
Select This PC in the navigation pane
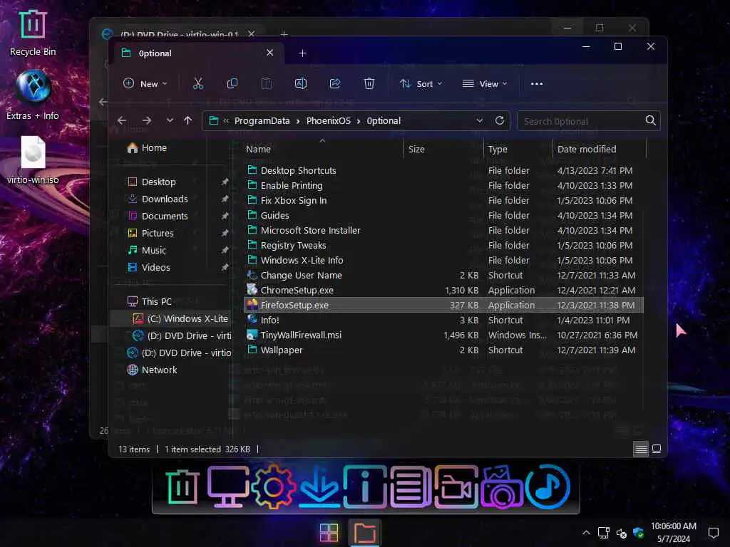[x=156, y=301]
